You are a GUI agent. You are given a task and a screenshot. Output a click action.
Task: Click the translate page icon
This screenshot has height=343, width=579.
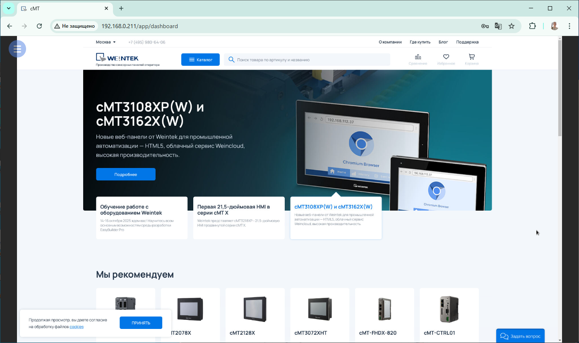point(498,26)
